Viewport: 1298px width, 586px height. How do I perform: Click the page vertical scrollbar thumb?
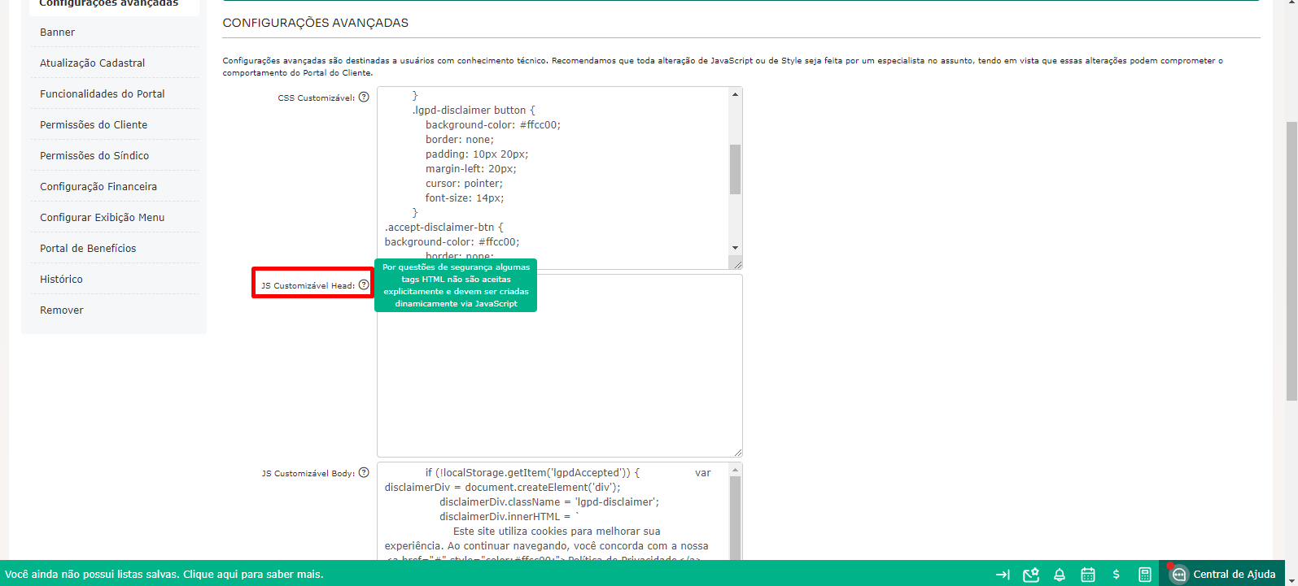tap(1291, 260)
